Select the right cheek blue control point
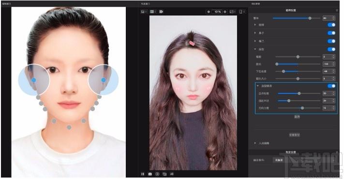This screenshot has height=179, width=344. point(104,80)
